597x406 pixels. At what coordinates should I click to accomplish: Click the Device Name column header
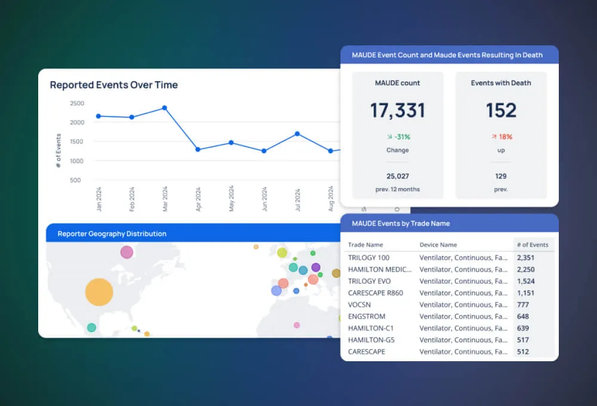pyautogui.click(x=438, y=244)
